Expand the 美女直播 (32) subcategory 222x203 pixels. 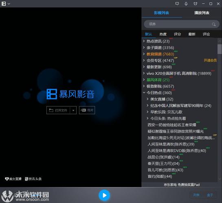147,99
